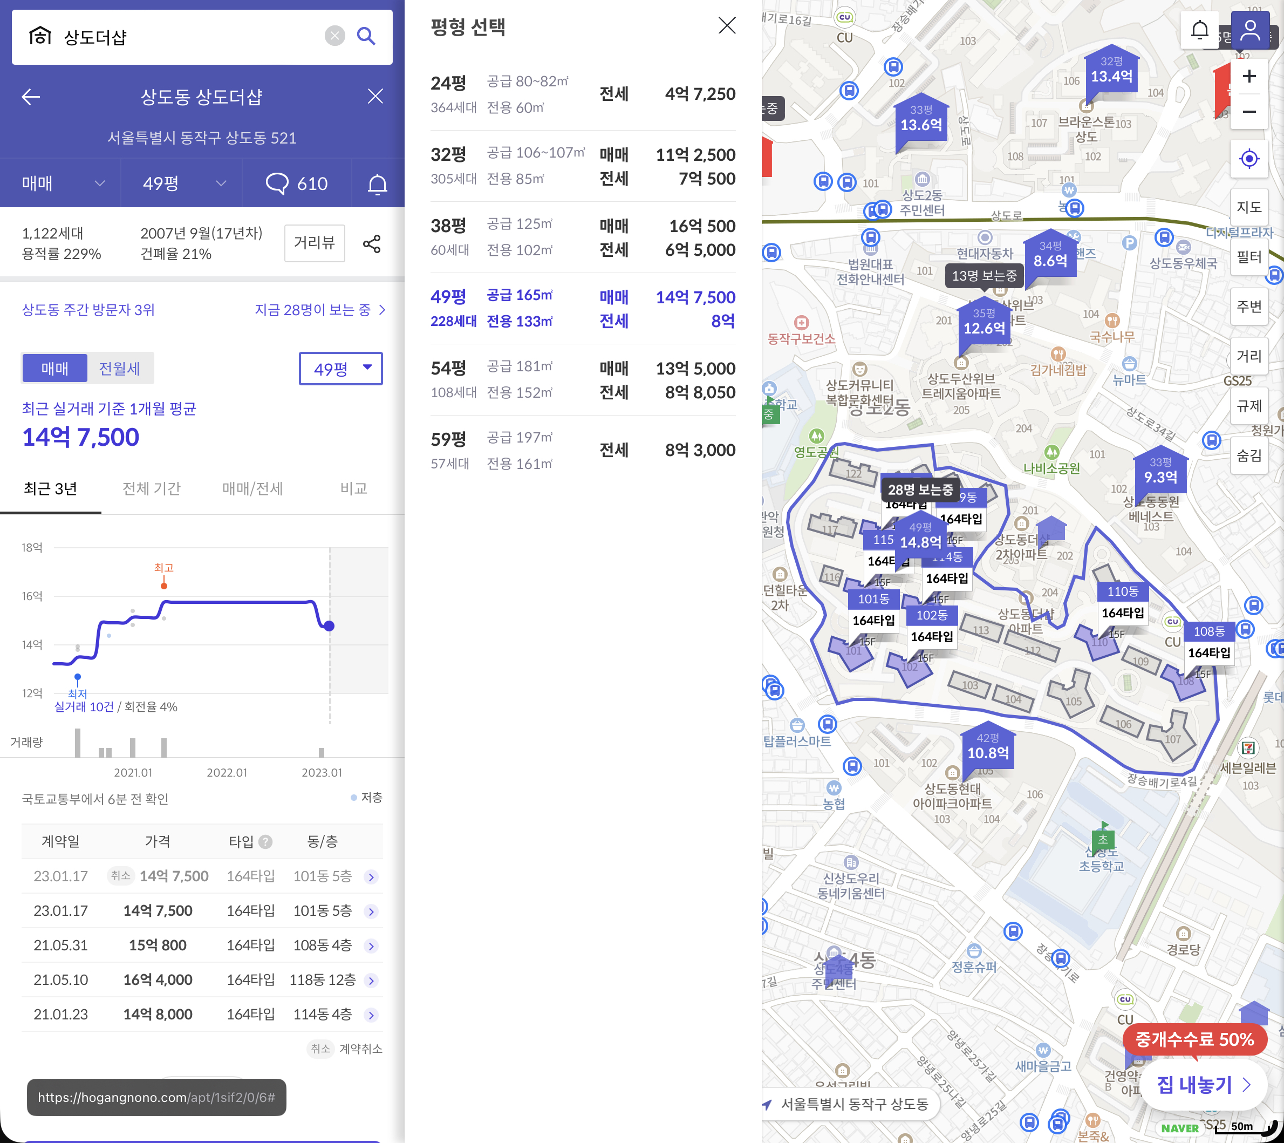This screenshot has width=1284, height=1143.
Task: Click the 지도 map type button
Action: coord(1249,207)
